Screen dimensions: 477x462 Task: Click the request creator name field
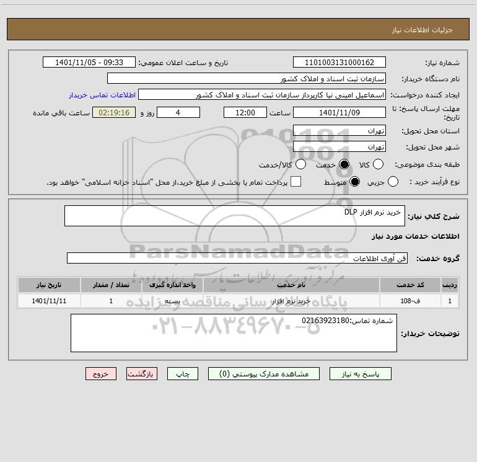coord(262,94)
